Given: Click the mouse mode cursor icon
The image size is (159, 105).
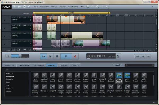Looking at the screenshot, I should pyautogui.click(x=107, y=7).
